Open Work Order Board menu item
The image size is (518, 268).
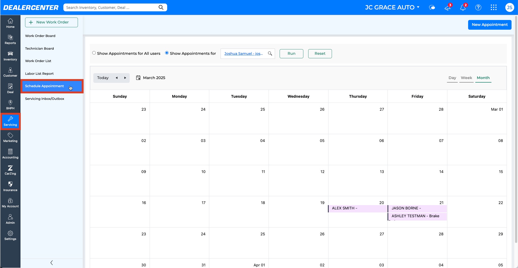40,36
